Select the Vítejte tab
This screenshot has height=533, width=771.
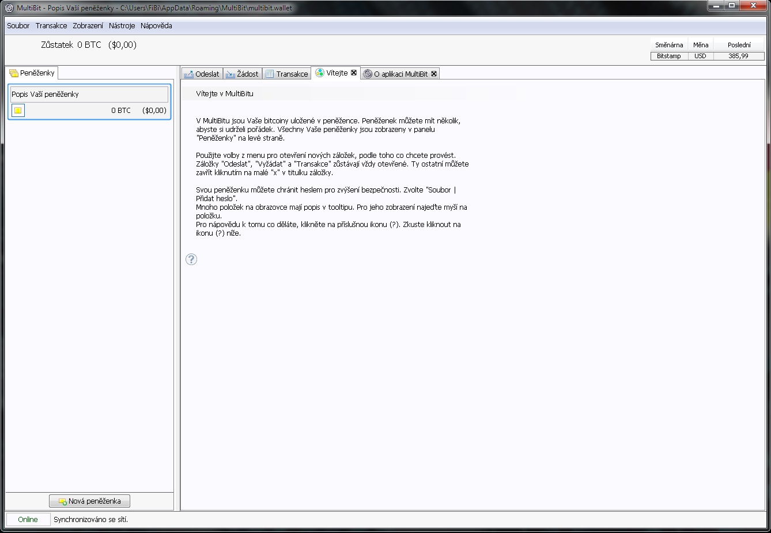point(336,73)
